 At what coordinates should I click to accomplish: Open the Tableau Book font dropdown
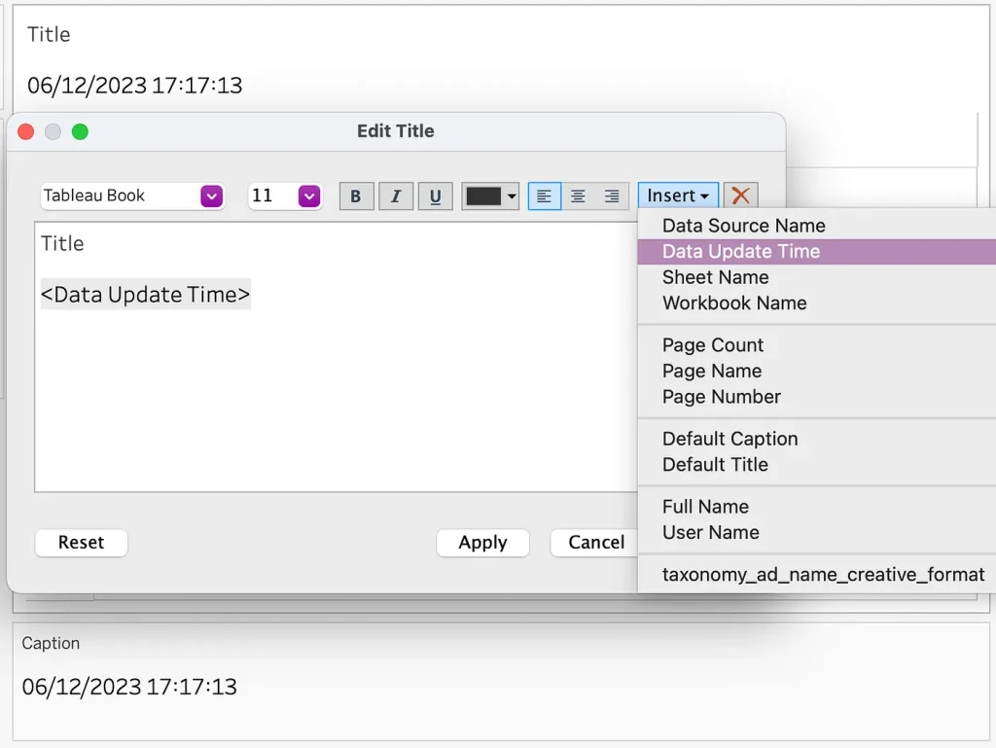(x=132, y=196)
